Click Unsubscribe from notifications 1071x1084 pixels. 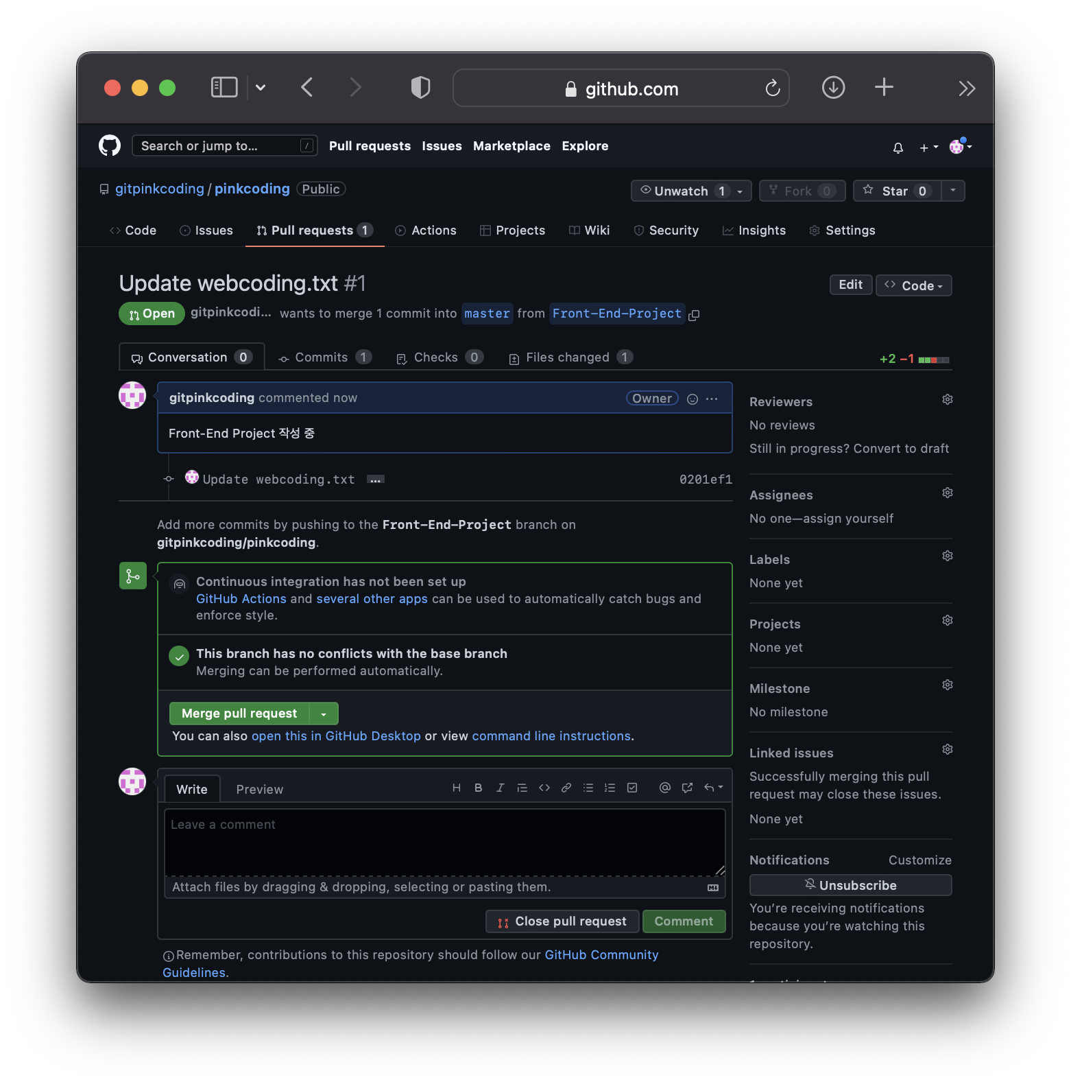click(850, 885)
